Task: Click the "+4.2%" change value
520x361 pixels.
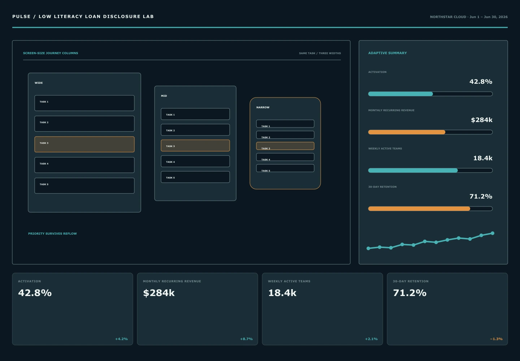Action: pyautogui.click(x=121, y=339)
